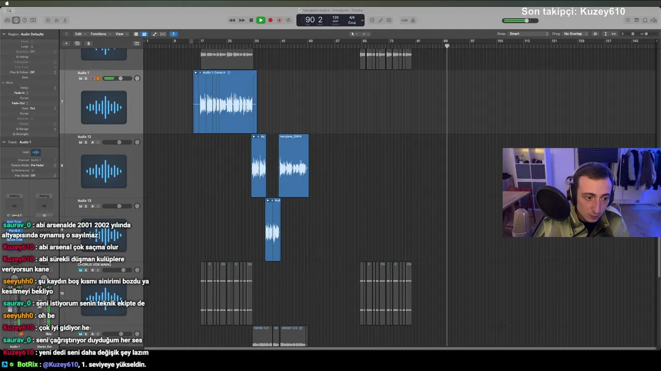Adjust the horizontal zoom slider
This screenshot has width=661, height=371.
[649, 34]
